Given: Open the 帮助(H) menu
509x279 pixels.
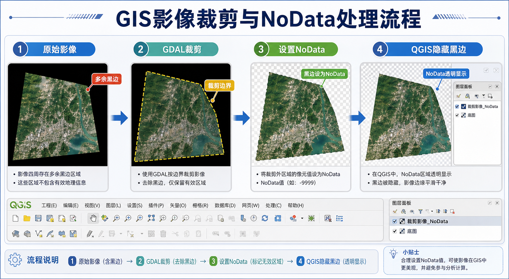Looking at the screenshot, I should [296, 205].
